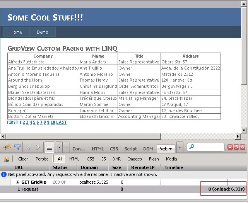
Task: Open the Net tab dropdown arrow
Action: 170,149
